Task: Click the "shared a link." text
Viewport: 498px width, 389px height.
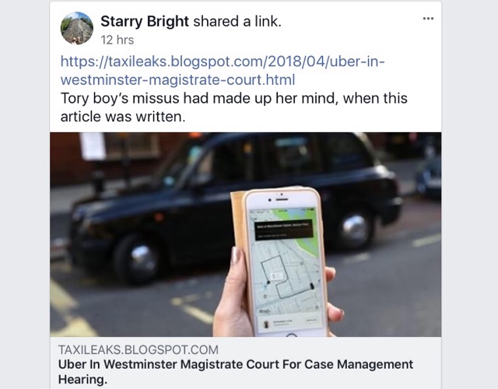Action: tap(237, 22)
